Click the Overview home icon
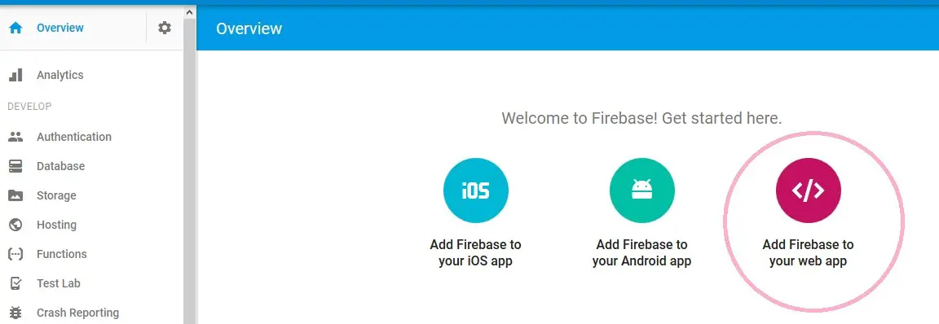This screenshot has width=939, height=324. tap(15, 28)
